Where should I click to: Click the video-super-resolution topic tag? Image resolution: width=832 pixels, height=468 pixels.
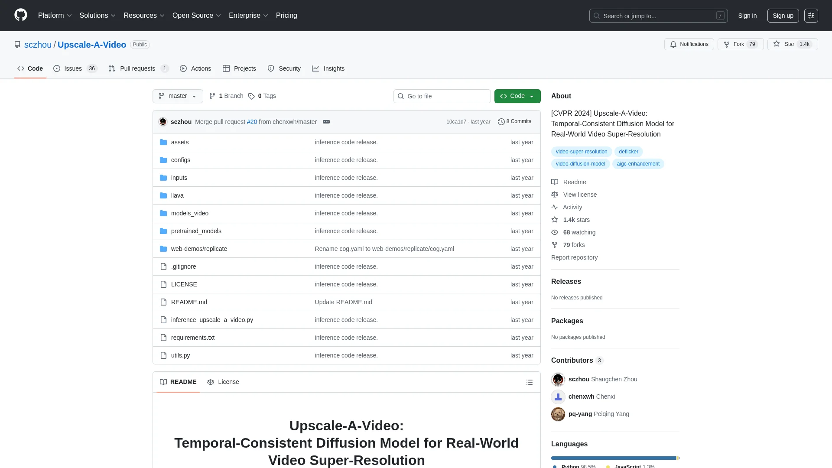click(581, 152)
